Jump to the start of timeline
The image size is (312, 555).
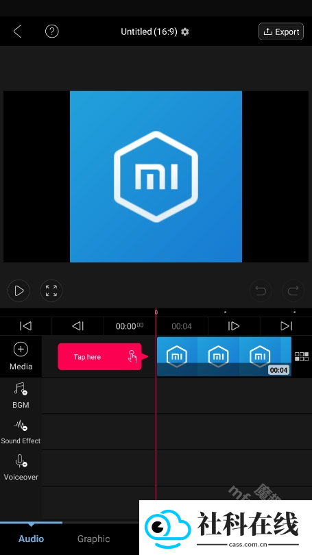point(26,326)
